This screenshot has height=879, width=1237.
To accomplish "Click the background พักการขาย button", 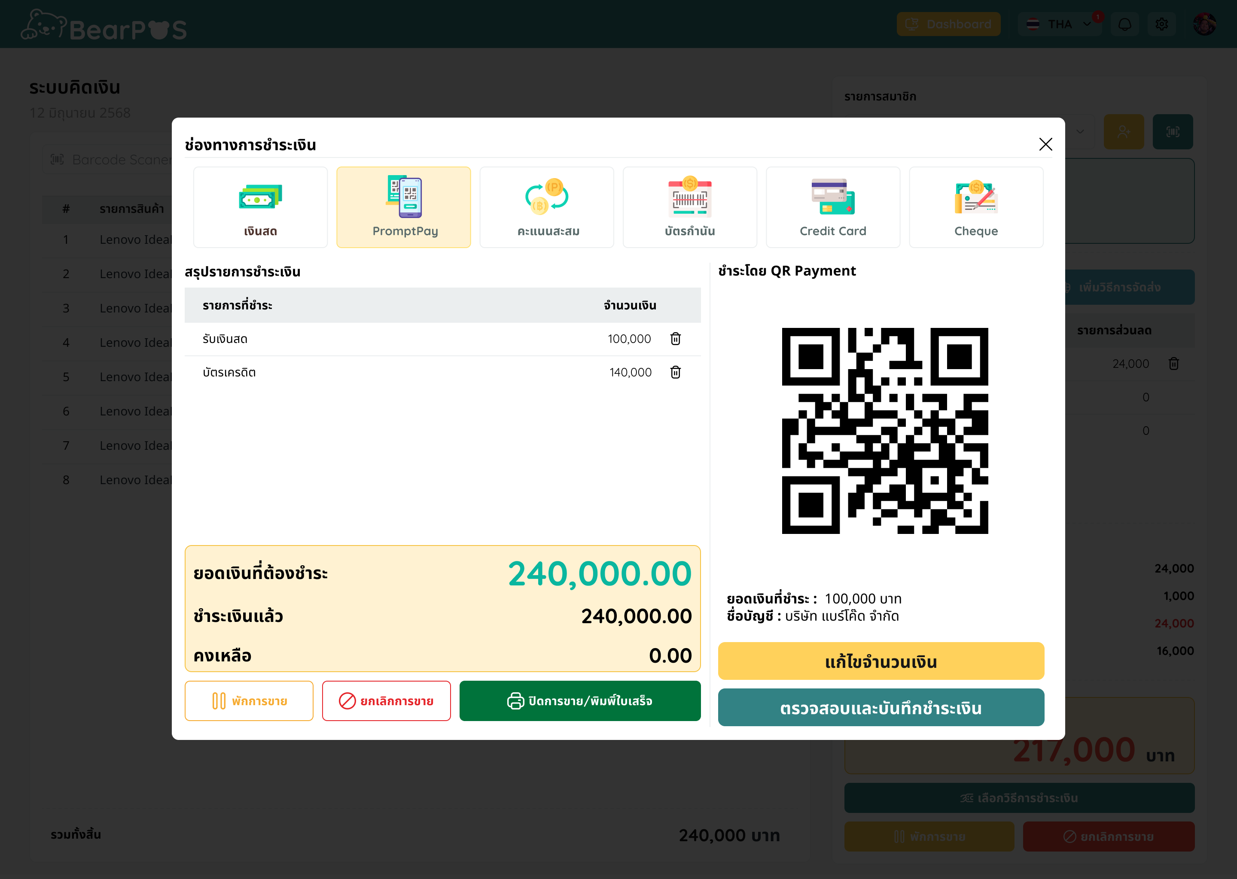I will point(929,837).
